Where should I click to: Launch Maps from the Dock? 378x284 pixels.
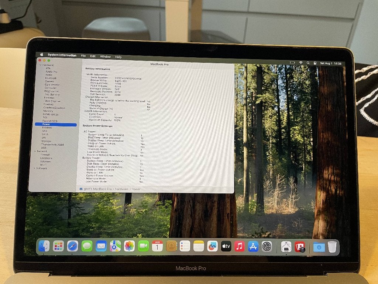(x=115, y=246)
